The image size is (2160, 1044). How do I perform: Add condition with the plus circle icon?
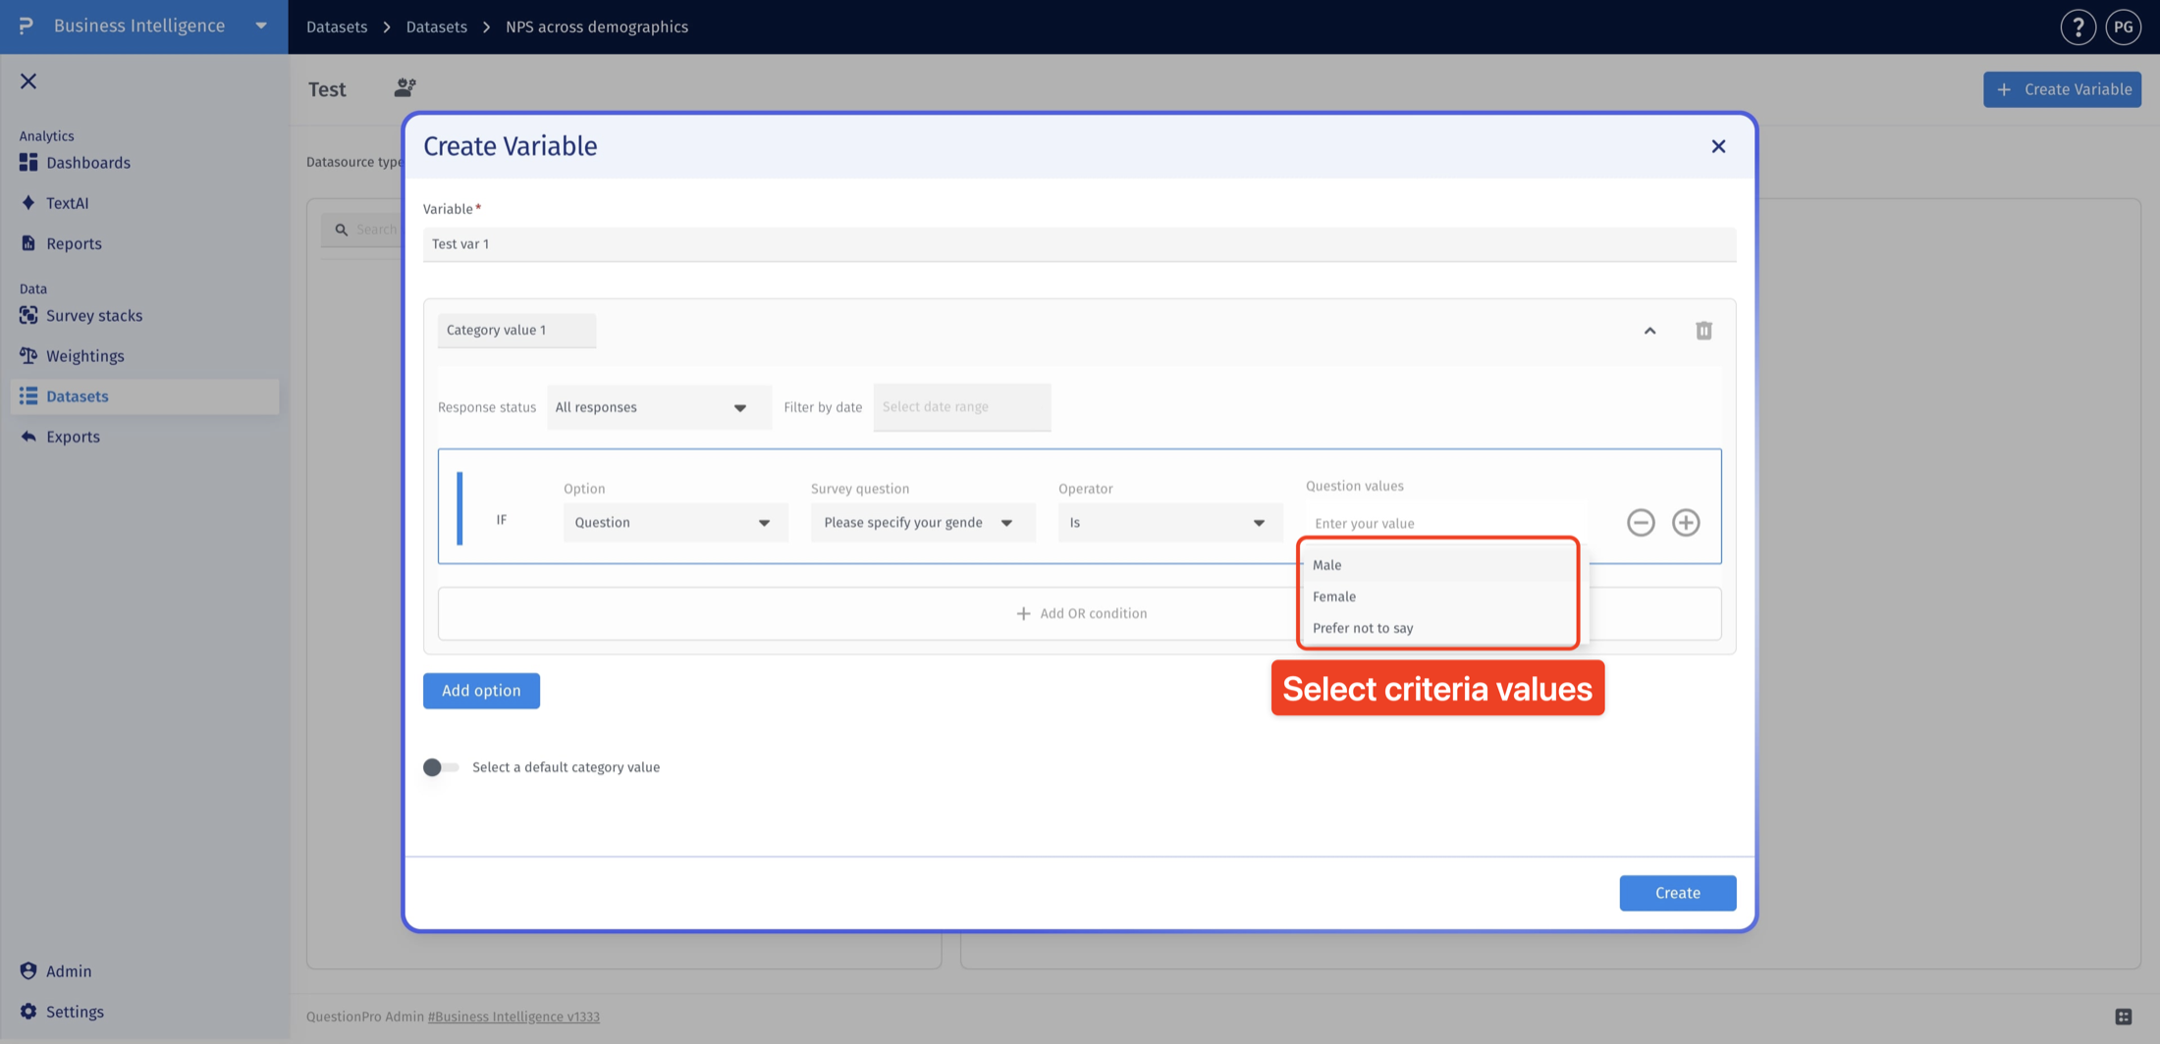tap(1686, 522)
